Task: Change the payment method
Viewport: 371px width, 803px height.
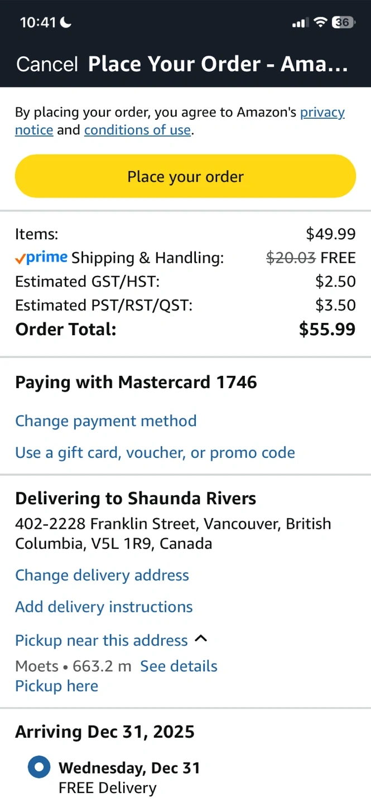Action: pyautogui.click(x=105, y=420)
